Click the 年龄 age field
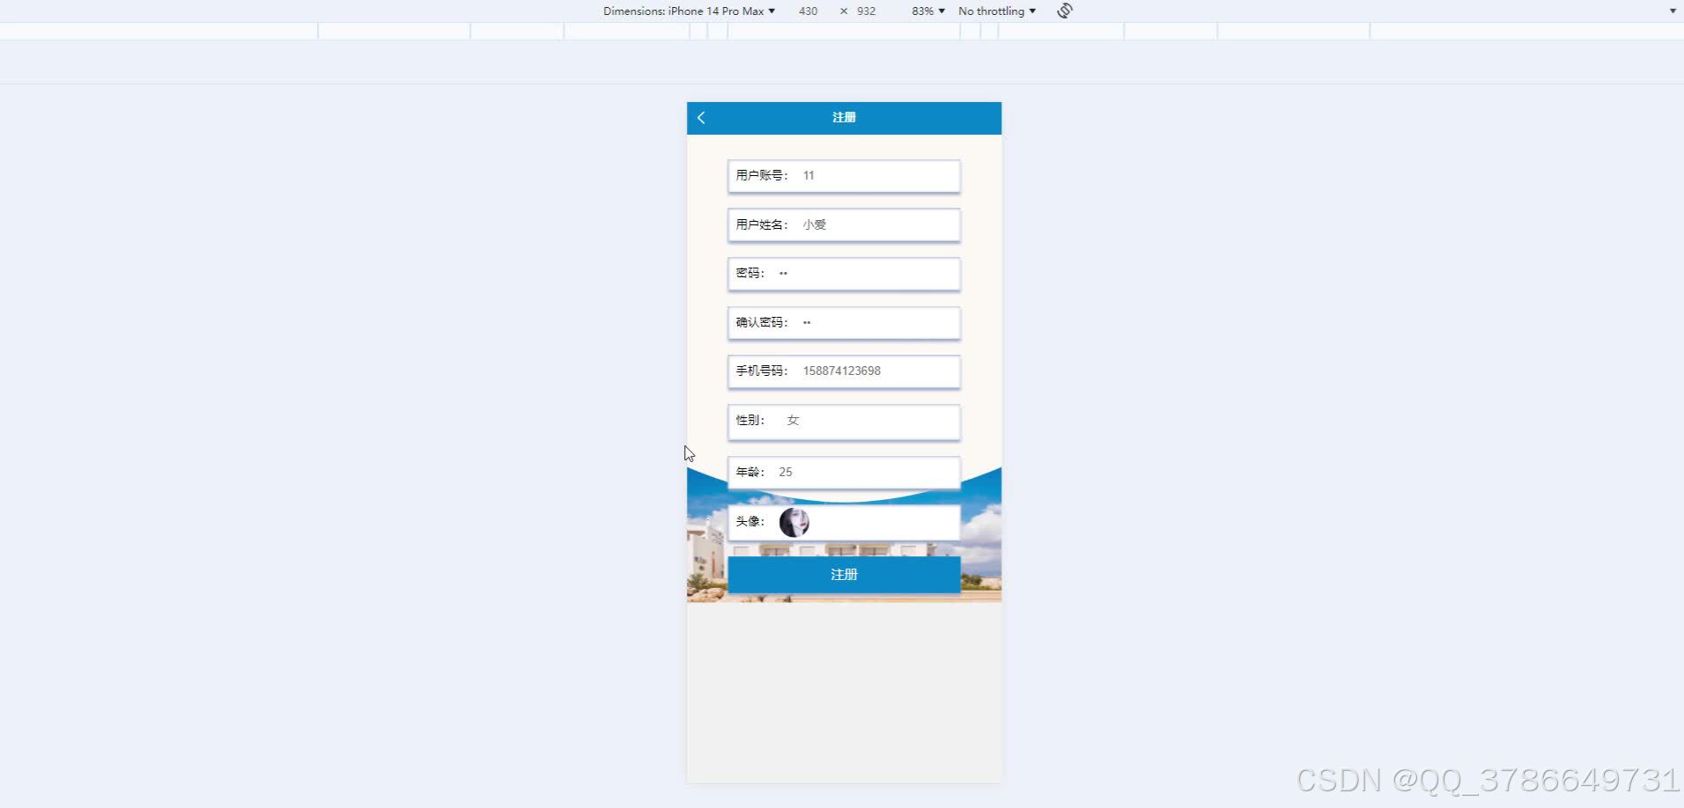Image resolution: width=1684 pixels, height=808 pixels. click(844, 473)
